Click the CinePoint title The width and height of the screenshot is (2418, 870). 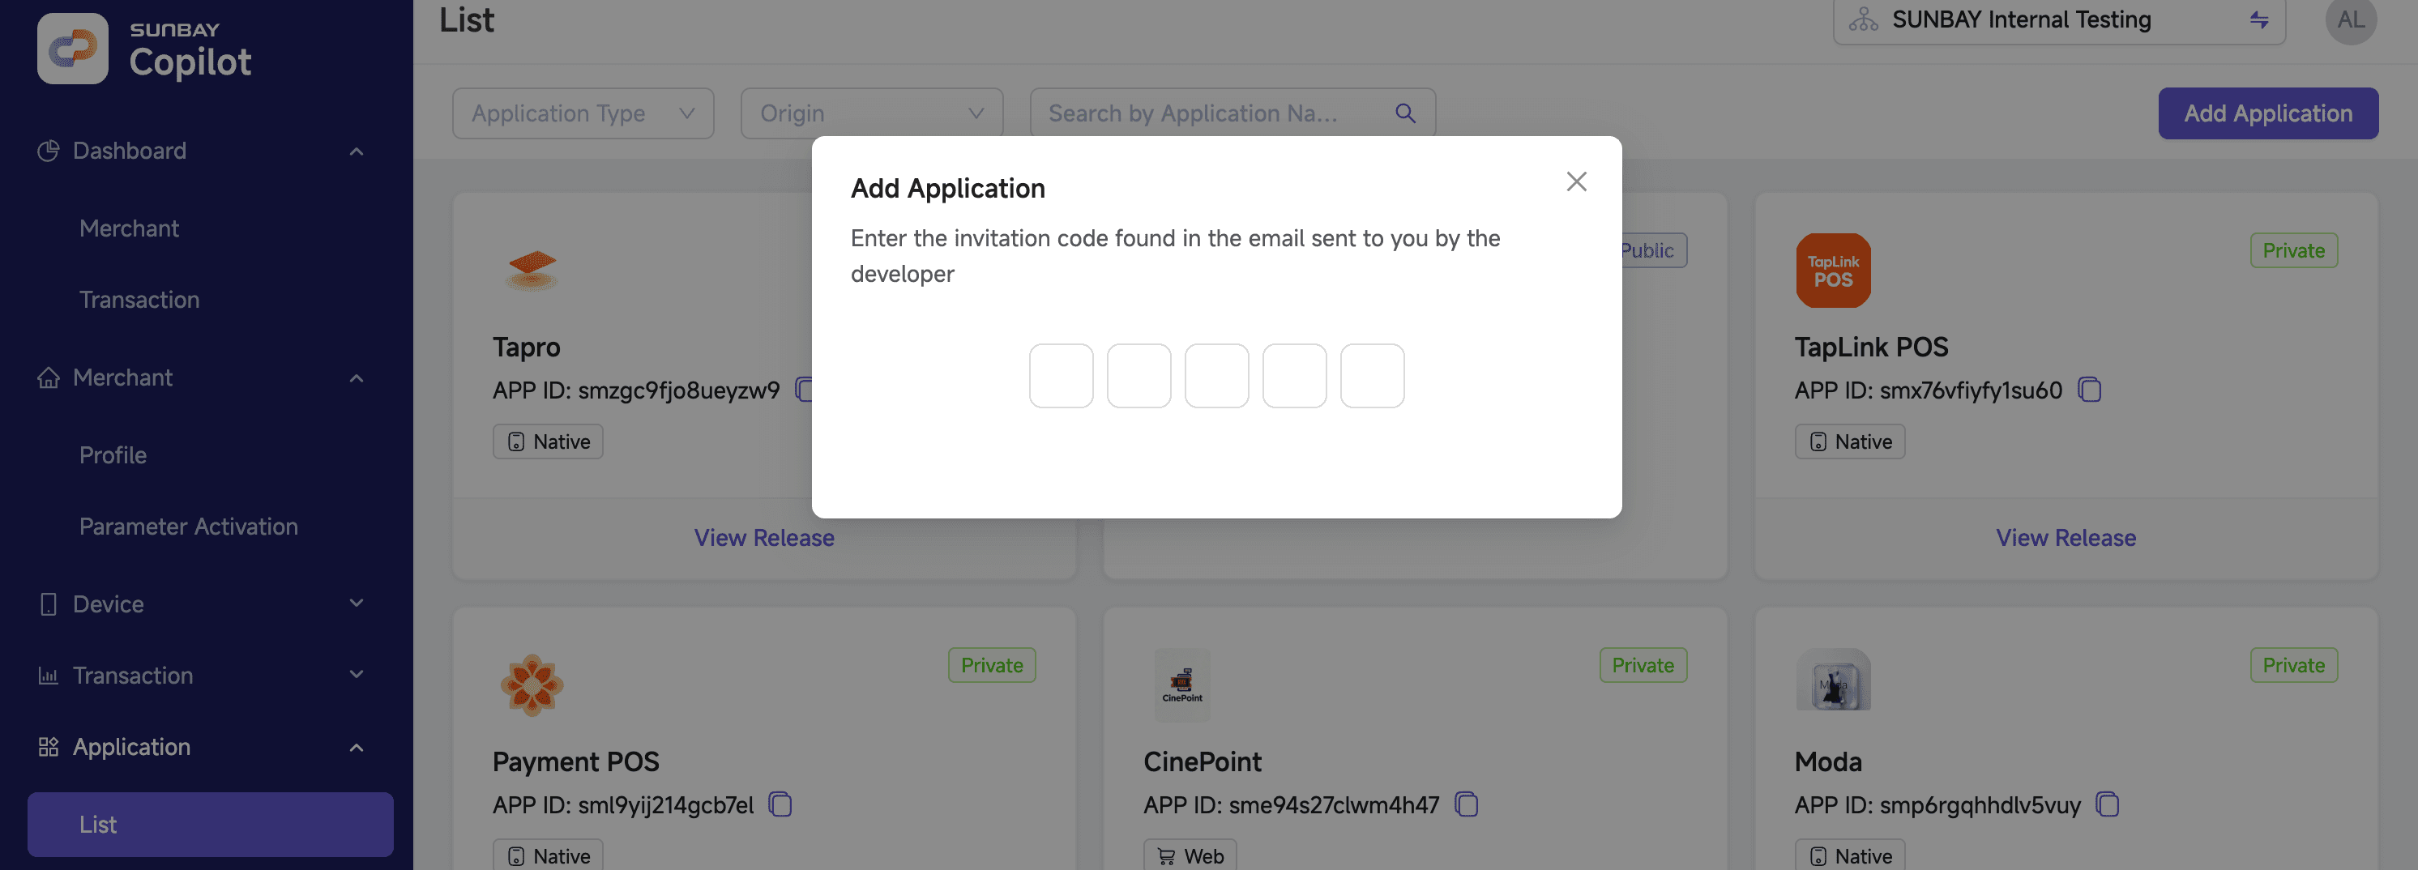(1202, 762)
